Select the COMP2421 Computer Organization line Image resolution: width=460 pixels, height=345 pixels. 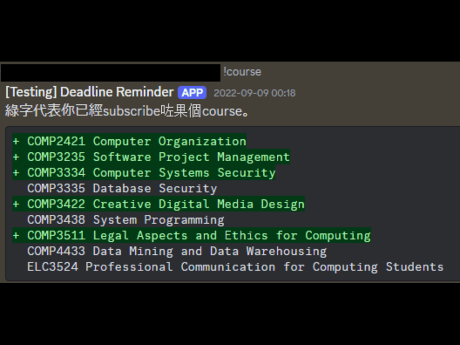(x=129, y=142)
